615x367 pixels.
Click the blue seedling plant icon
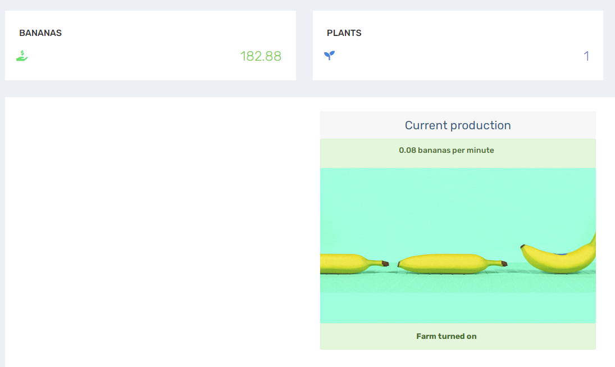tap(330, 55)
